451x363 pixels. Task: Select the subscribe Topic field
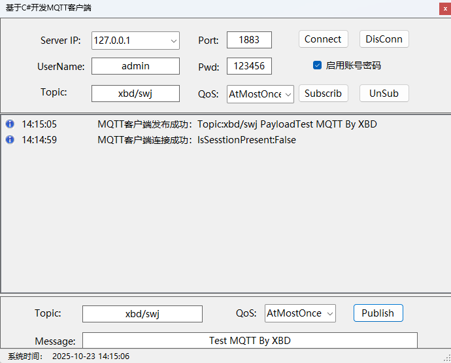[x=135, y=94]
